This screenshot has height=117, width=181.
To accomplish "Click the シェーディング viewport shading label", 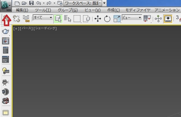I will coord(45,28).
